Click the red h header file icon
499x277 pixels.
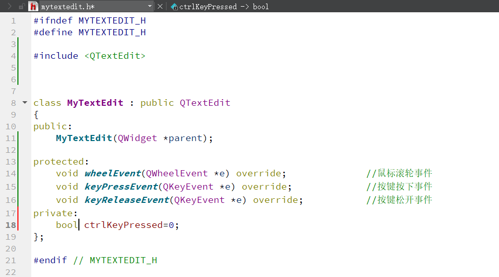coord(33,6)
